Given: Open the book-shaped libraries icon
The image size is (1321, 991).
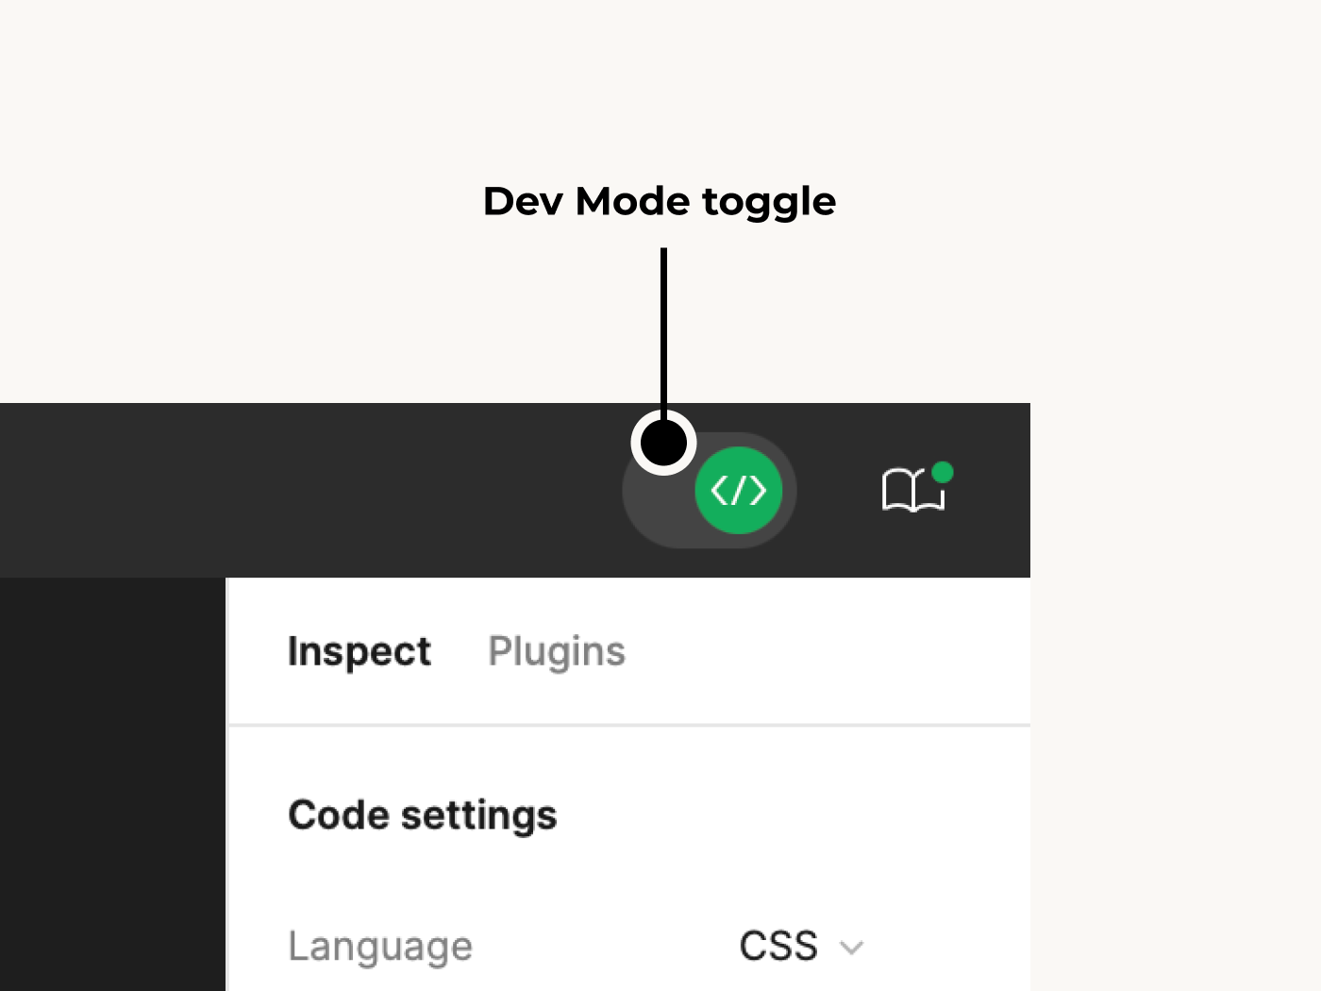Looking at the screenshot, I should tap(911, 491).
